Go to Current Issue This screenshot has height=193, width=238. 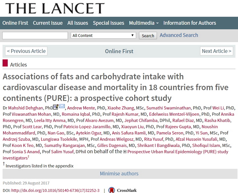click(48, 23)
